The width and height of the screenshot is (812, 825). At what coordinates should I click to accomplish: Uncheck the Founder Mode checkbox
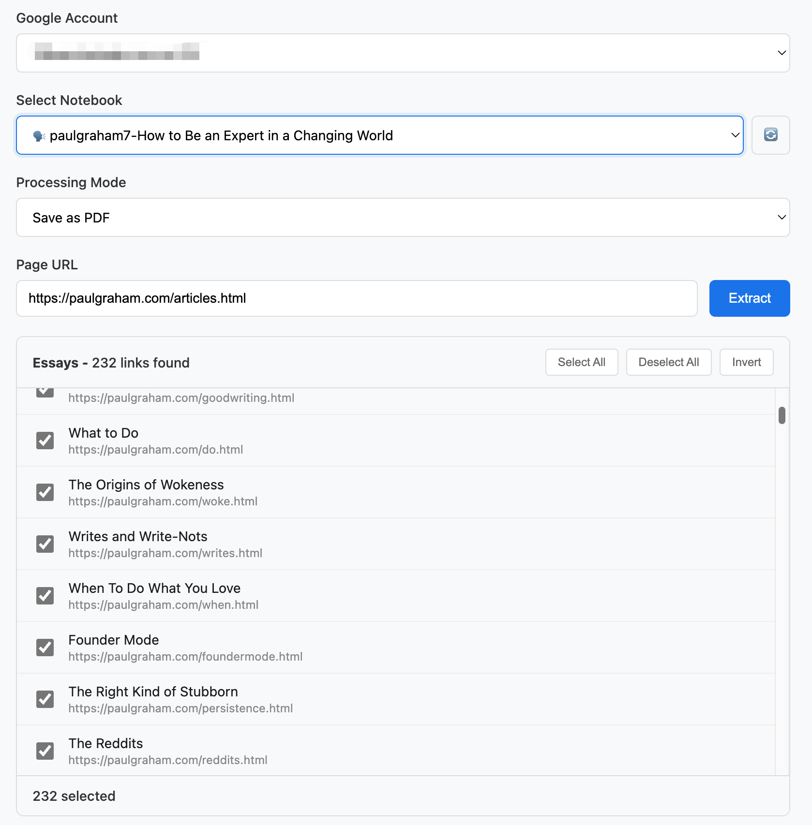tap(45, 648)
